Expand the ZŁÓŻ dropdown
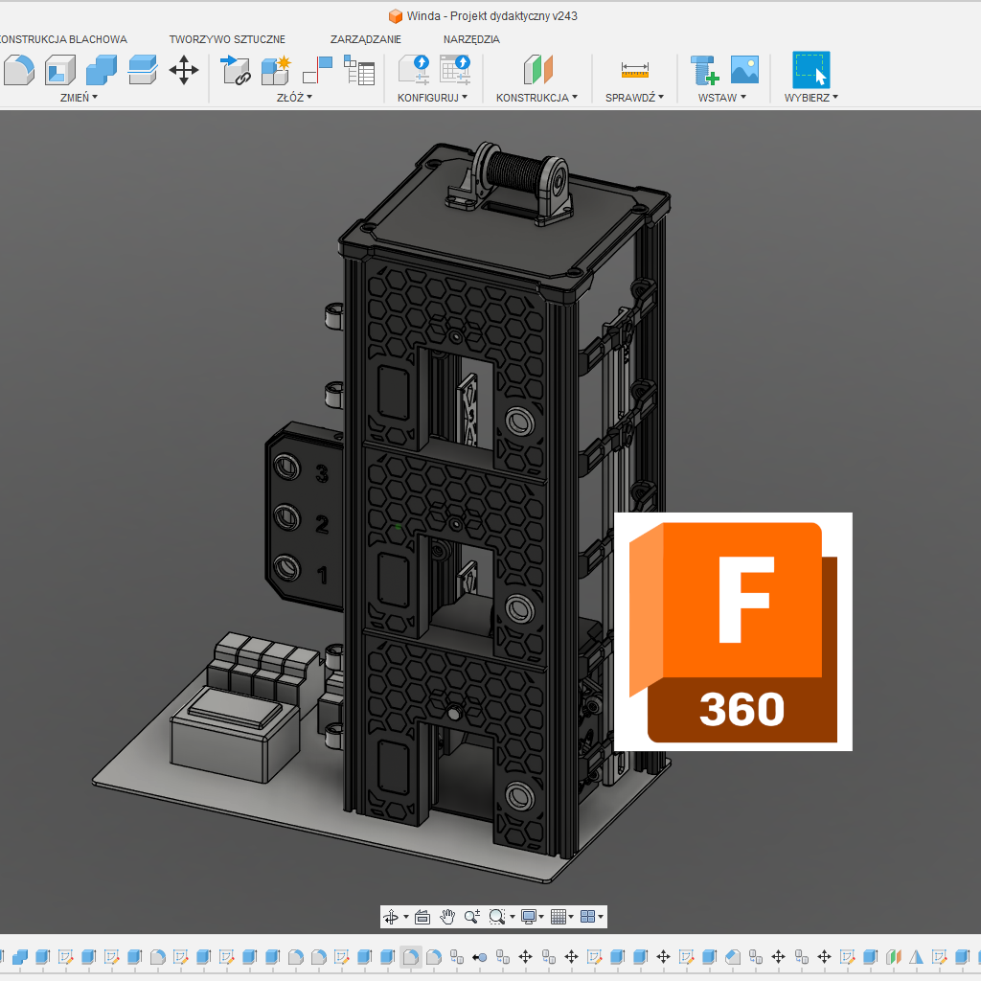The width and height of the screenshot is (981, 981). pos(292,95)
